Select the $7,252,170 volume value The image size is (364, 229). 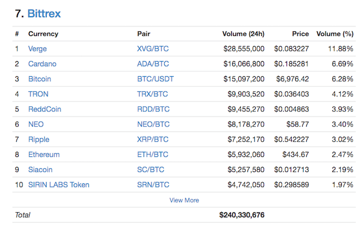tap(246, 139)
